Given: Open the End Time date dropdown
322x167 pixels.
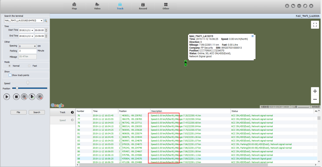Looking at the screenshot, I should pyautogui.click(x=32, y=36).
